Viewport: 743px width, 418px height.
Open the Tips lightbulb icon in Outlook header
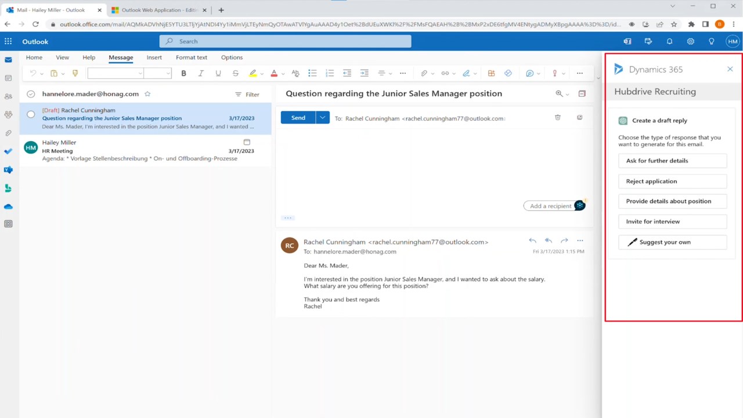coord(711,41)
